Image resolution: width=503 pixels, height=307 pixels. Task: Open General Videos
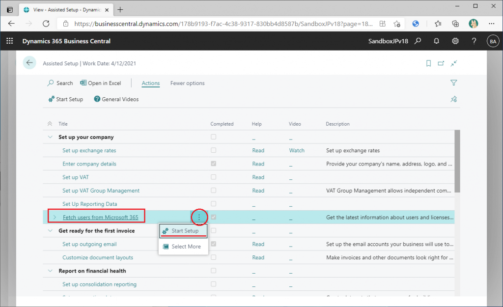click(116, 99)
